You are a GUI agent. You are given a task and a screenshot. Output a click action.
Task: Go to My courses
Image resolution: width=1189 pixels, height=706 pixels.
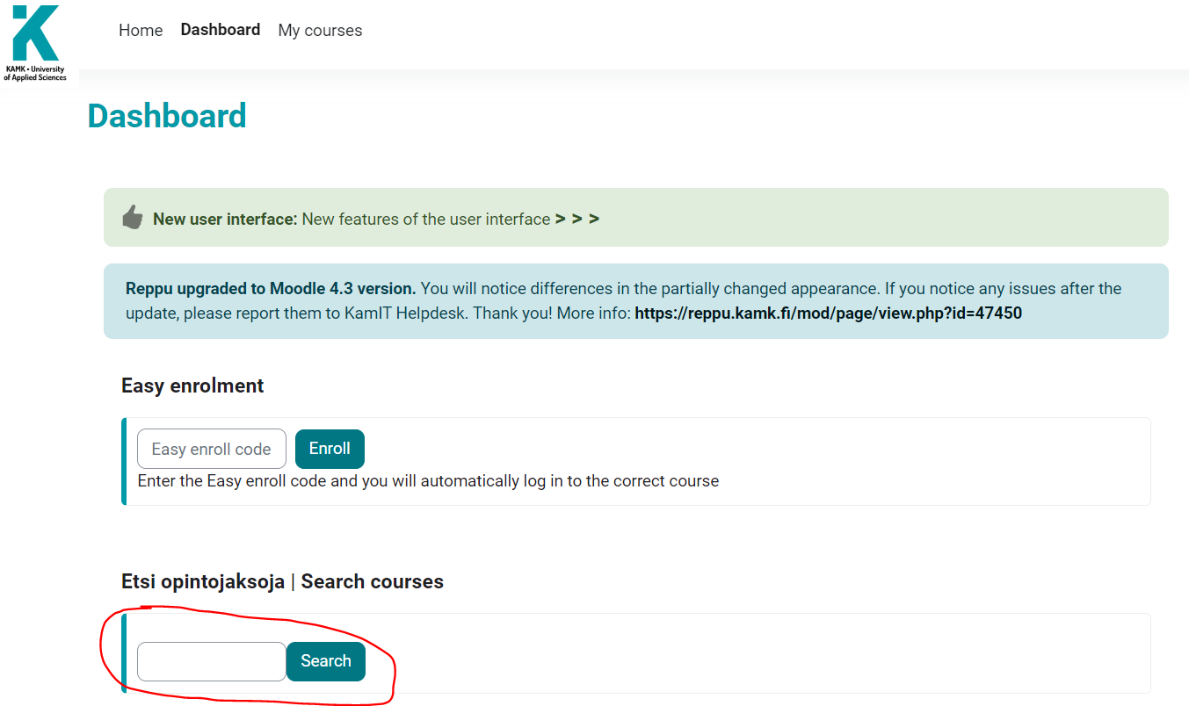[320, 30]
